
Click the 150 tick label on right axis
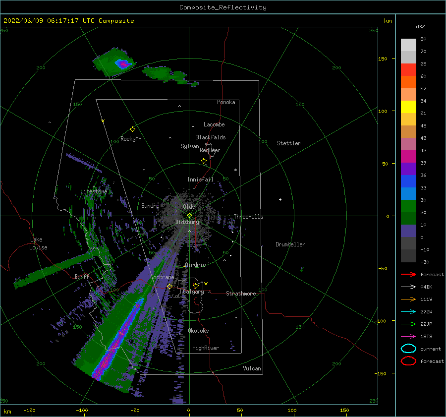click(x=383, y=59)
